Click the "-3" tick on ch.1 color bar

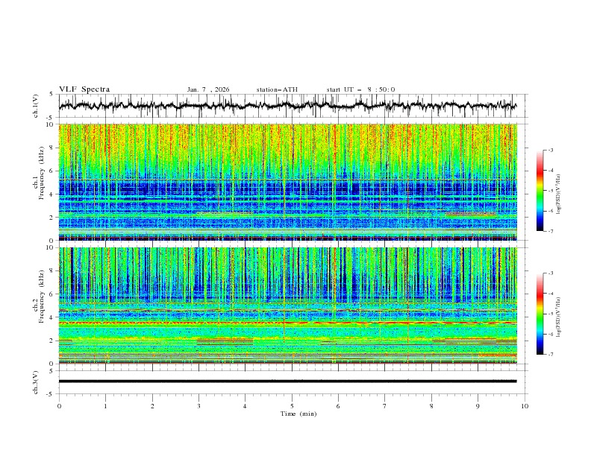pyautogui.click(x=551, y=150)
